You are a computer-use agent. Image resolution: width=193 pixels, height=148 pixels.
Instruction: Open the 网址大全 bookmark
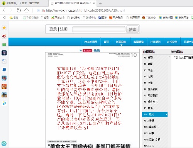pos(58,17)
